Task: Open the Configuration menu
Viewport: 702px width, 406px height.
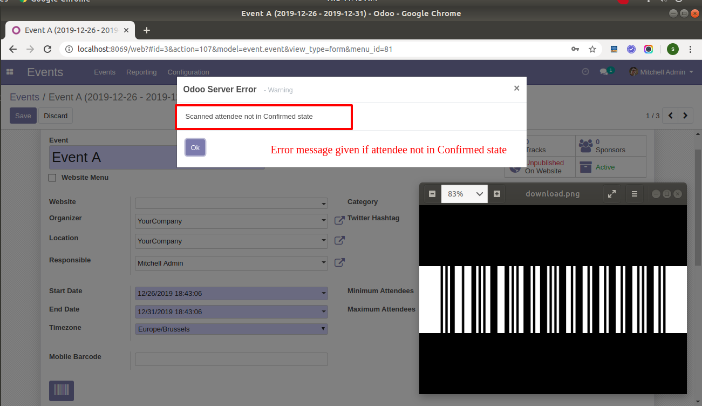Action: pyautogui.click(x=188, y=72)
